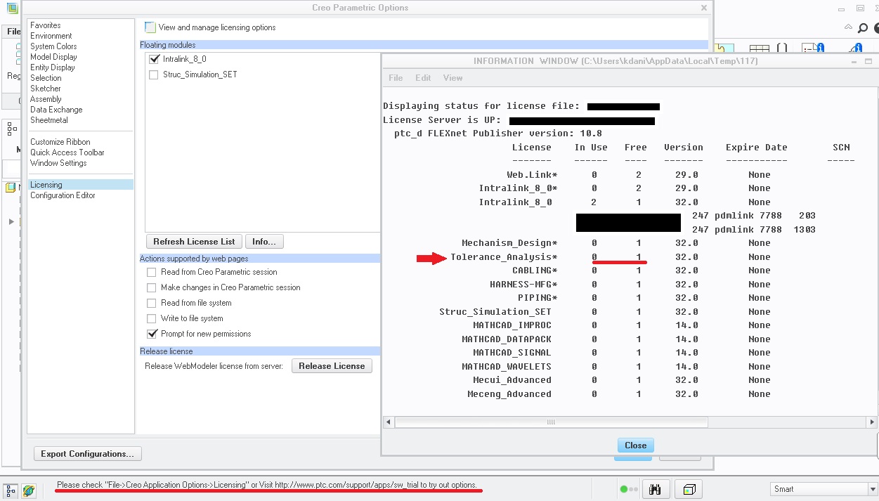
Task: Click the Release License button
Action: pyautogui.click(x=332, y=366)
